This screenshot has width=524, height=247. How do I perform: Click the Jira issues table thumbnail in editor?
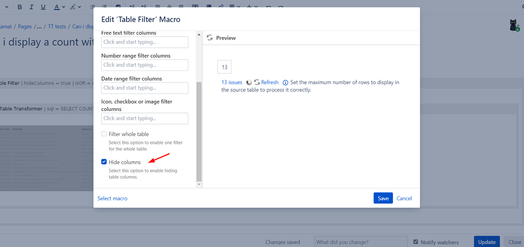pos(47,158)
